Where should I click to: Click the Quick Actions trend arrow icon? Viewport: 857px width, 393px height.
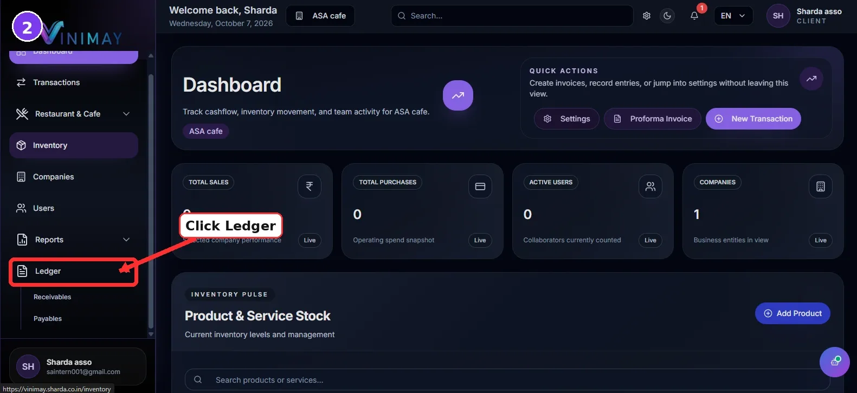tap(811, 79)
